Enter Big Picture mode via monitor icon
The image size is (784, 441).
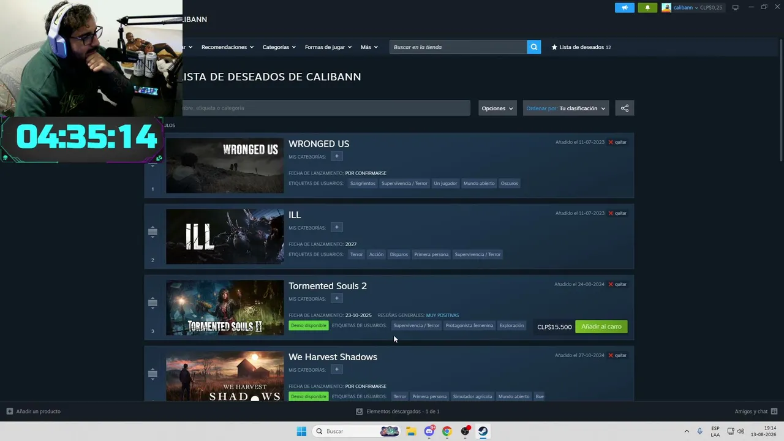point(735,7)
